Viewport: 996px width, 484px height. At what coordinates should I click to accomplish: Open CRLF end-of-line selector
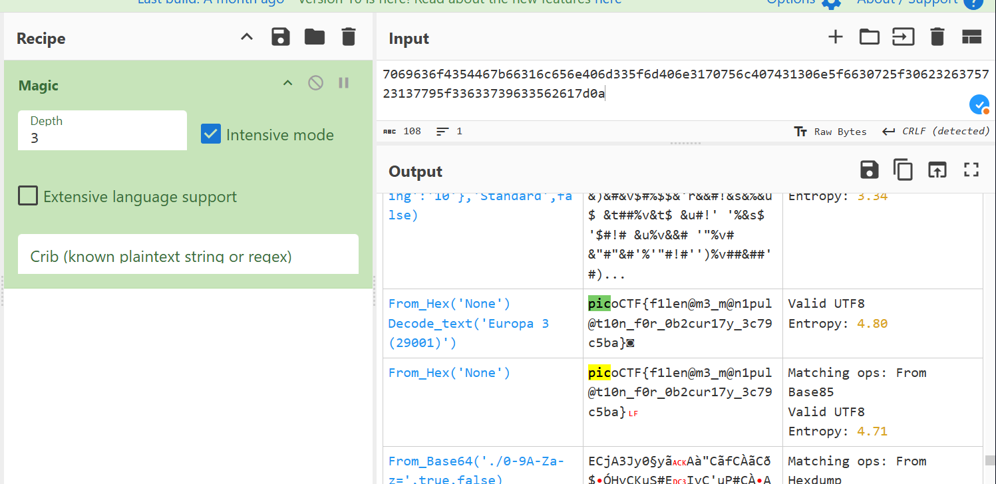(936, 132)
